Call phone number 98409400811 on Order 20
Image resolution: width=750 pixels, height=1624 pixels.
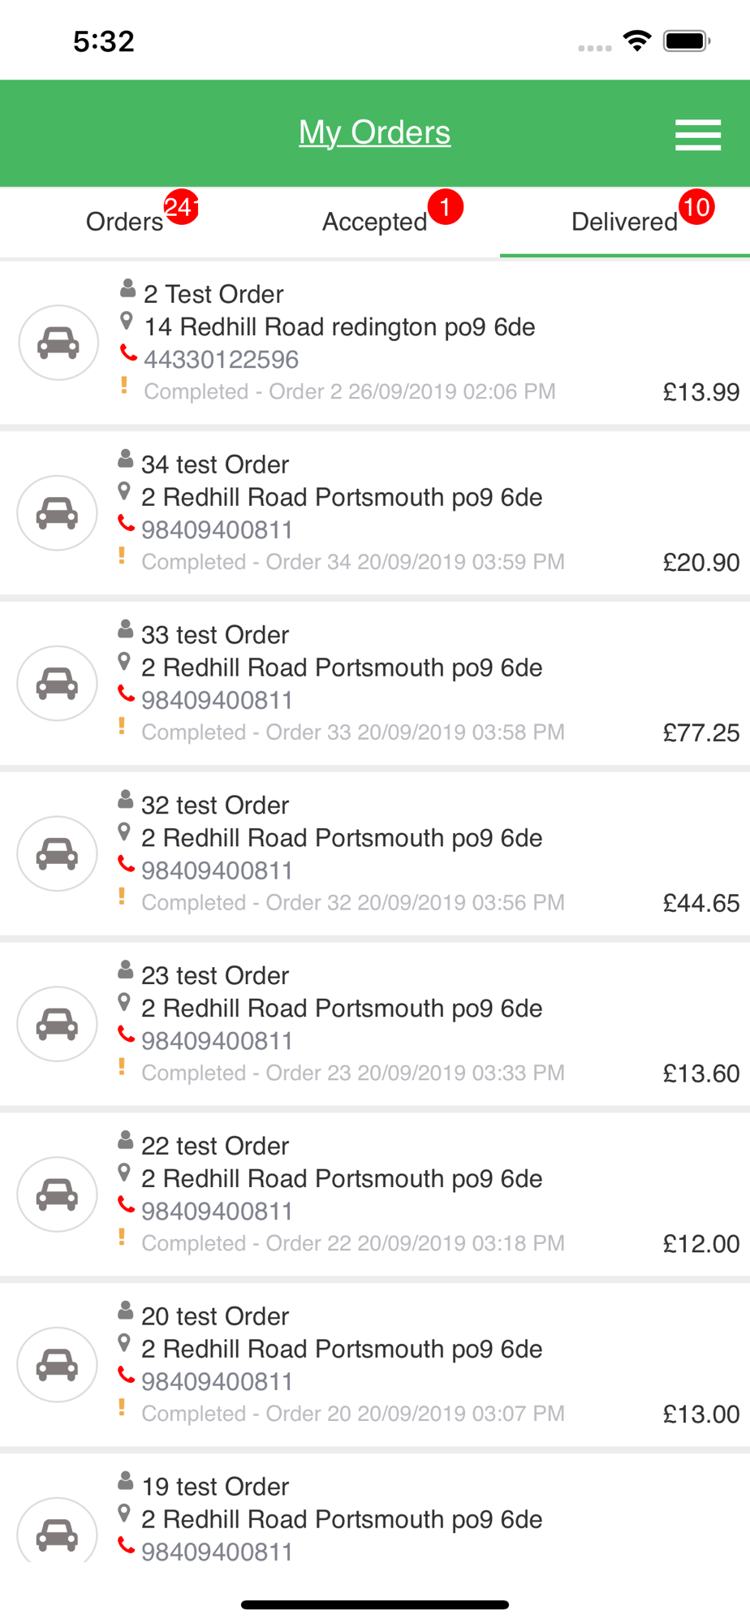(217, 1381)
